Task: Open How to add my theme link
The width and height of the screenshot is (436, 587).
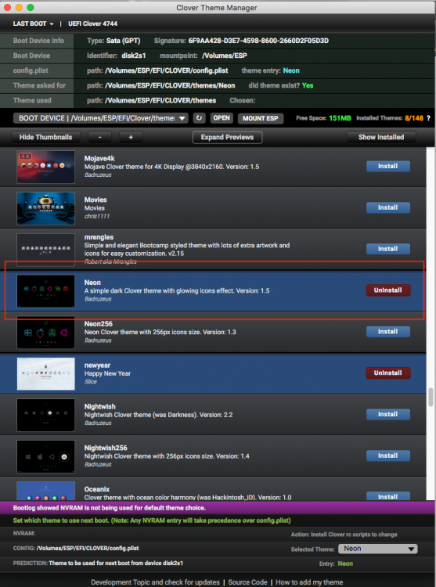Action: (309, 582)
